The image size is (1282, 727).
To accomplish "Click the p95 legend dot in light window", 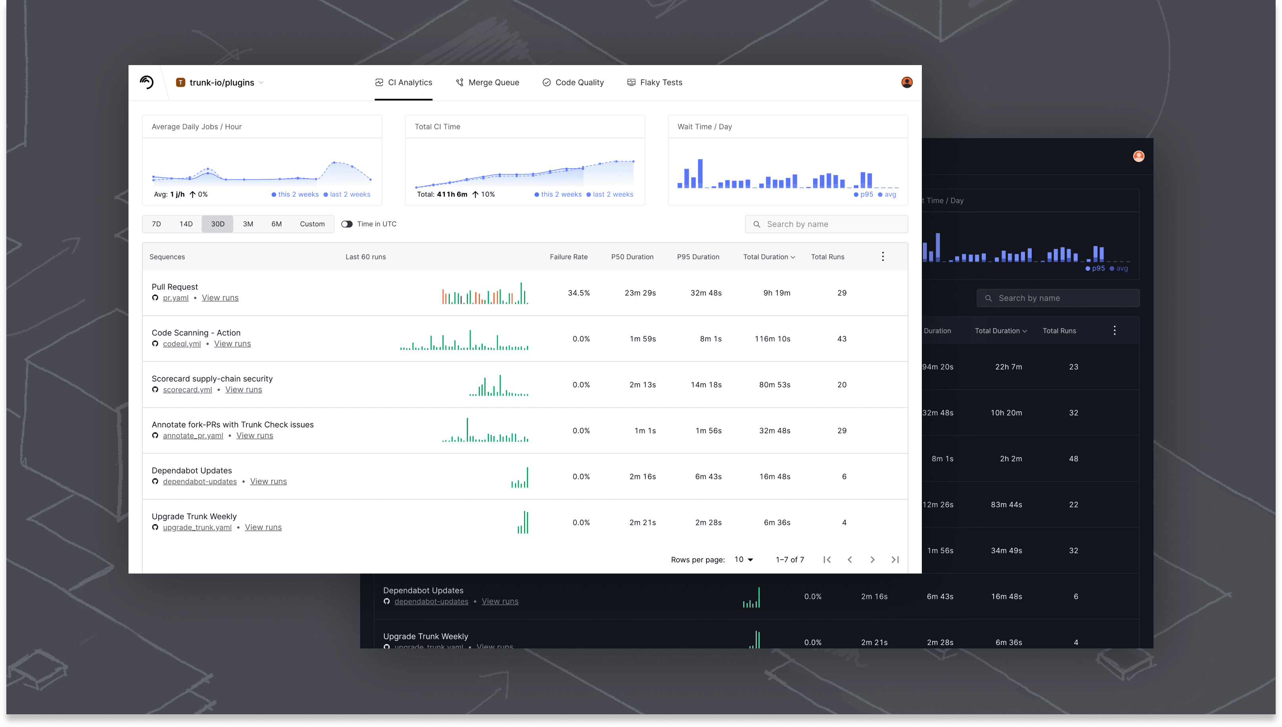I will pyautogui.click(x=856, y=195).
